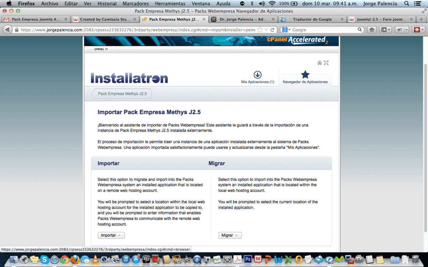Open the Archivo menu

tap(49, 3)
